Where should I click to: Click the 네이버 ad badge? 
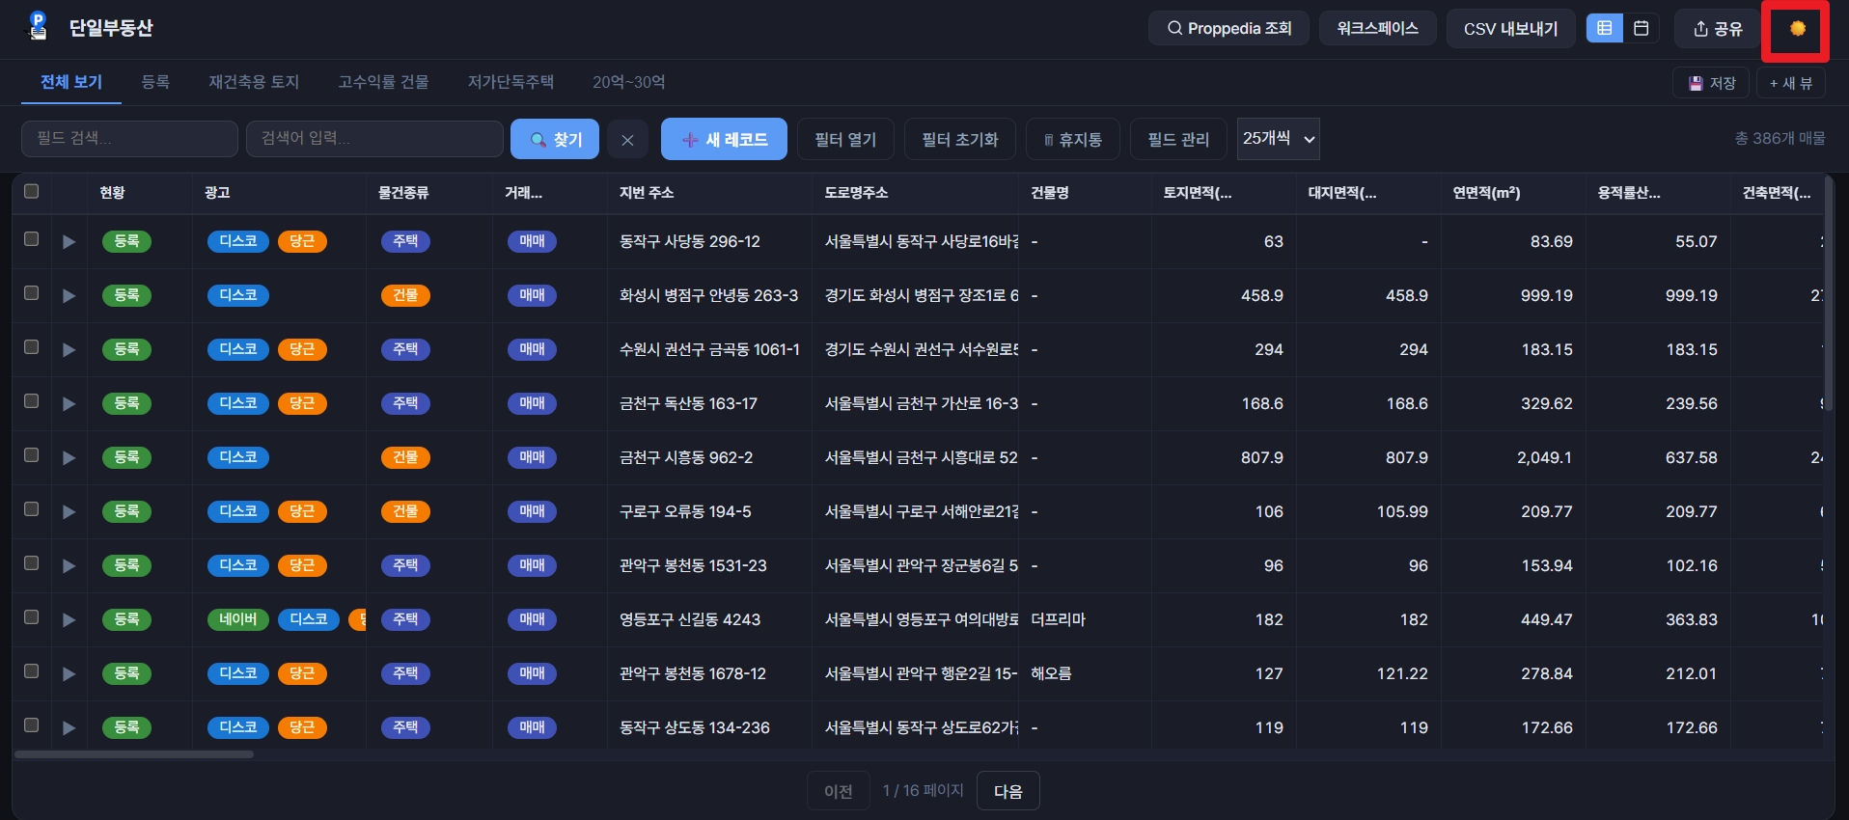[238, 619]
